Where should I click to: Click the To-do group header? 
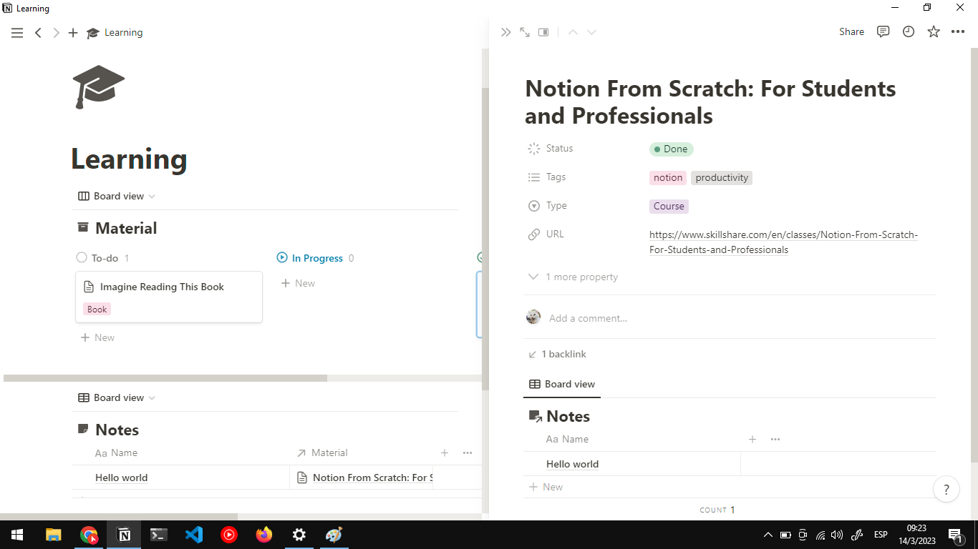coord(105,259)
